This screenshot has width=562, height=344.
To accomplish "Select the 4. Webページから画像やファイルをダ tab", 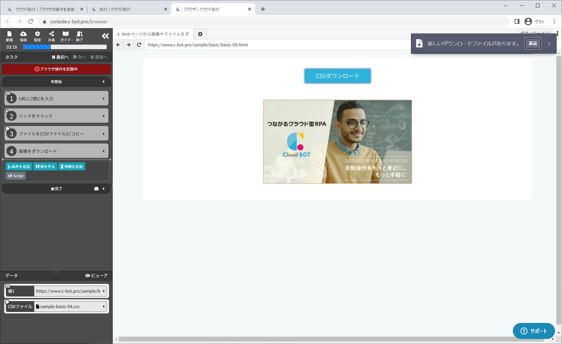I will coord(153,34).
